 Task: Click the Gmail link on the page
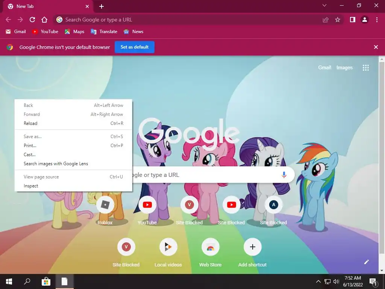click(x=324, y=68)
